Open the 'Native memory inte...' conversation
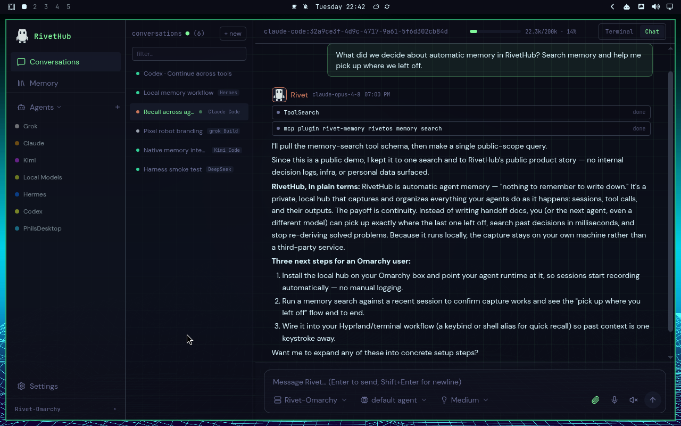This screenshot has height=426, width=681. (x=189, y=150)
